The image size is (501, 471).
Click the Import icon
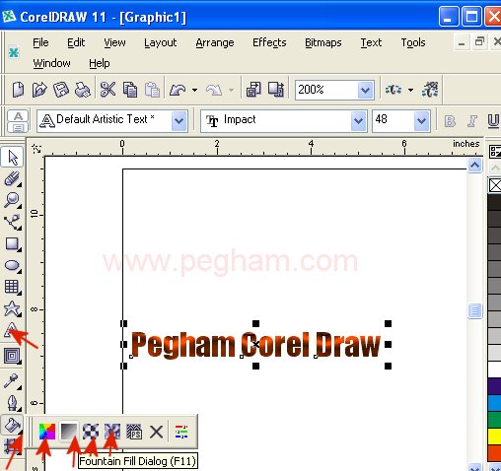click(253, 90)
